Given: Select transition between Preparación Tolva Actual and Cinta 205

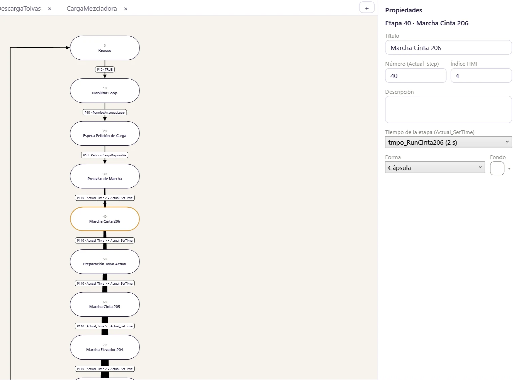Looking at the screenshot, I should pyautogui.click(x=105, y=283).
